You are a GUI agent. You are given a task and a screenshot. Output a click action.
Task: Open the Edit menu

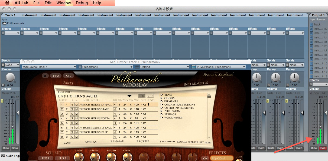click(x=48, y=3)
